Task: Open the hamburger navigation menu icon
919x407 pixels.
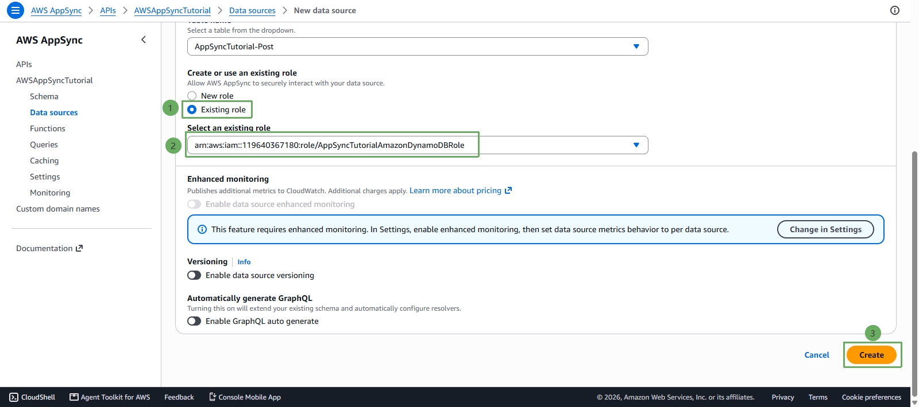Action: tap(16, 10)
